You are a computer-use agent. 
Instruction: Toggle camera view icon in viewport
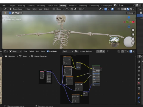point(133,39)
